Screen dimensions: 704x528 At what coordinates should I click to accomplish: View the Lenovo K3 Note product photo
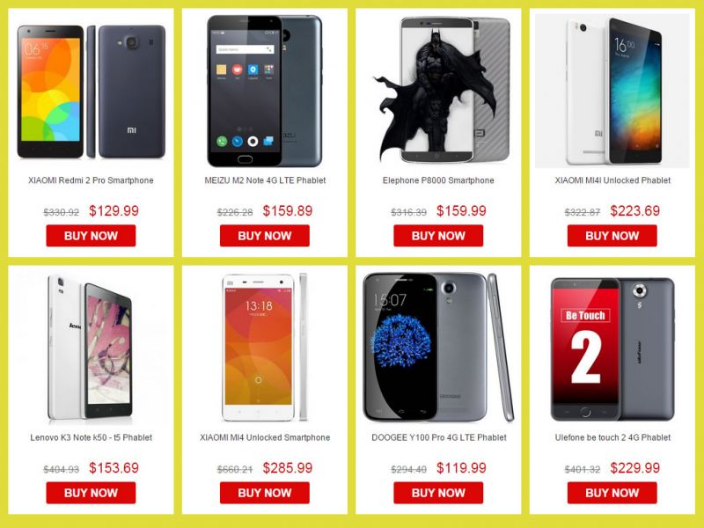coord(90,348)
